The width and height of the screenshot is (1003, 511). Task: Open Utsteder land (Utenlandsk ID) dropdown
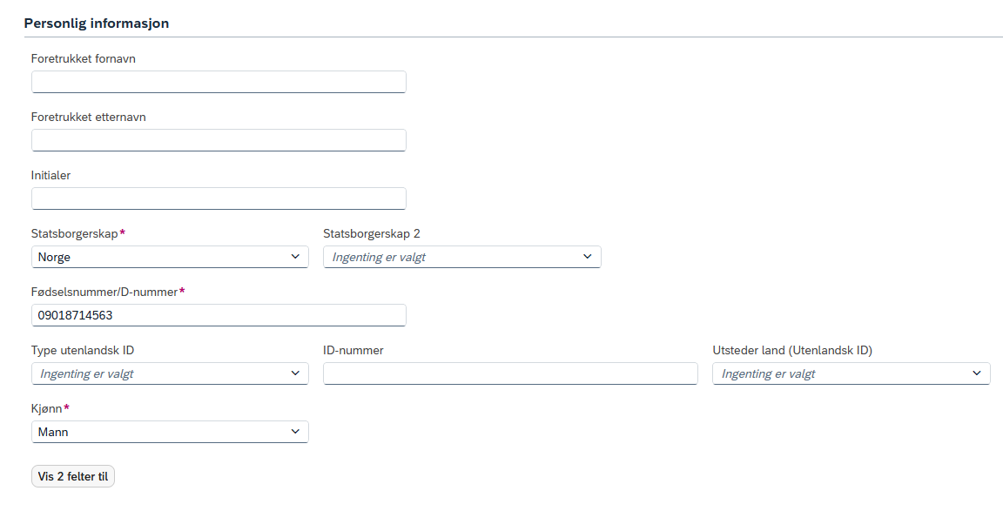(x=852, y=373)
